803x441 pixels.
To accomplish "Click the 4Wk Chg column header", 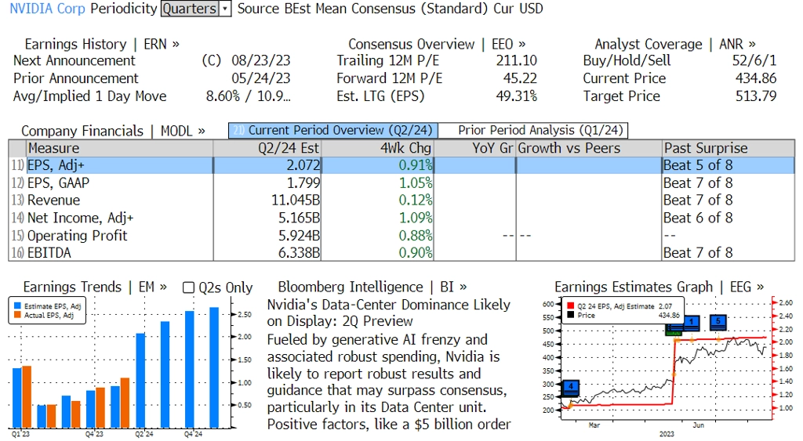I will tap(377, 148).
